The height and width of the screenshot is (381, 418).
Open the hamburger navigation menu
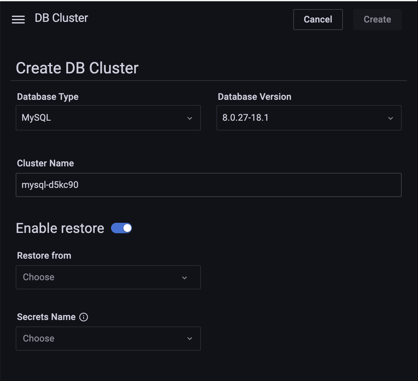point(18,20)
